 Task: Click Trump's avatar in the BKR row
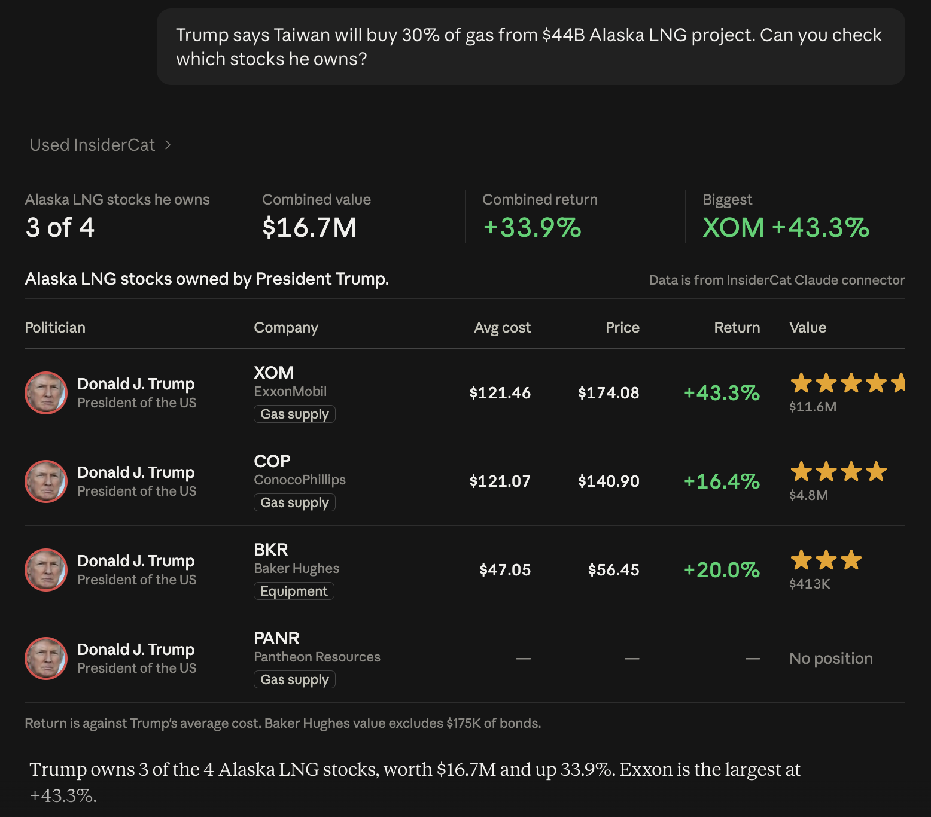(46, 570)
